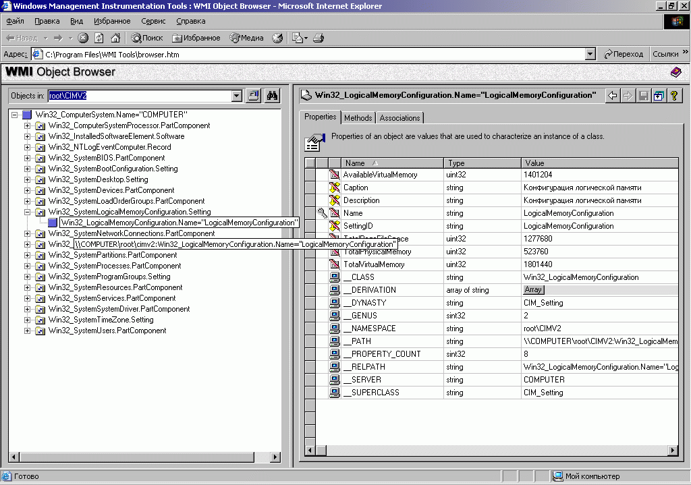Expand the Win32_NTLogEventComputer.Record node
This screenshot has height=485, width=691.
(27, 147)
